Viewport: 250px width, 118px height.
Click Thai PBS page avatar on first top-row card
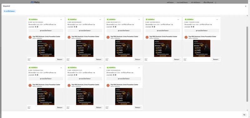[30, 37]
